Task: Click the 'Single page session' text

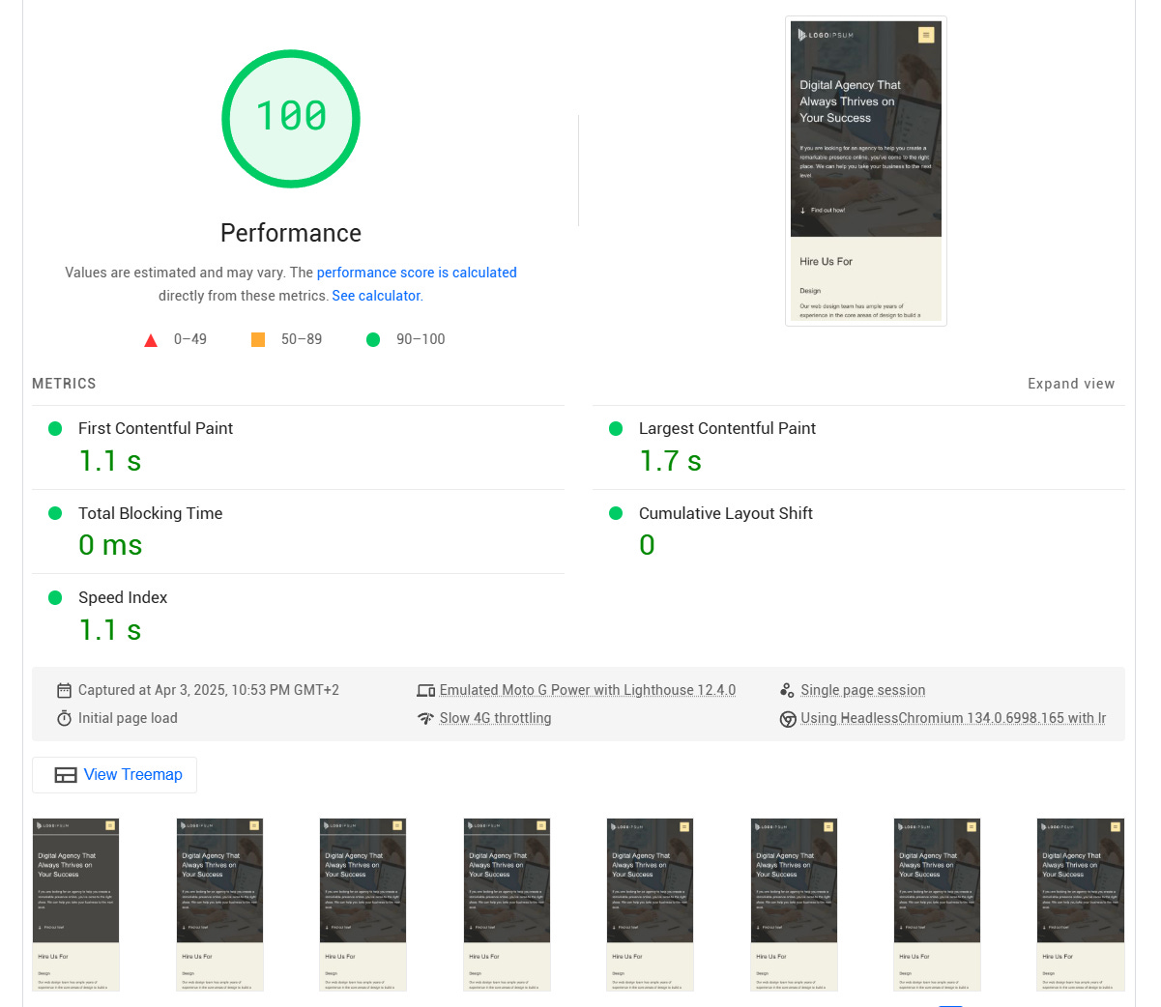Action: pyautogui.click(x=863, y=690)
